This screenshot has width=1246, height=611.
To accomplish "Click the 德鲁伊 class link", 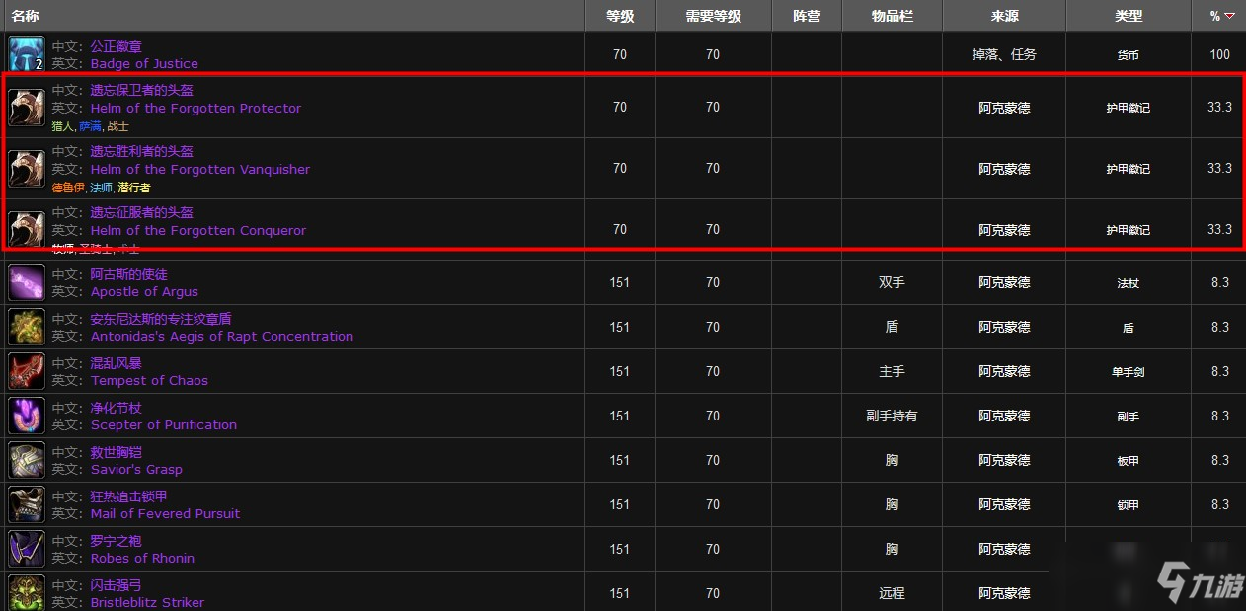I will 69,188.
